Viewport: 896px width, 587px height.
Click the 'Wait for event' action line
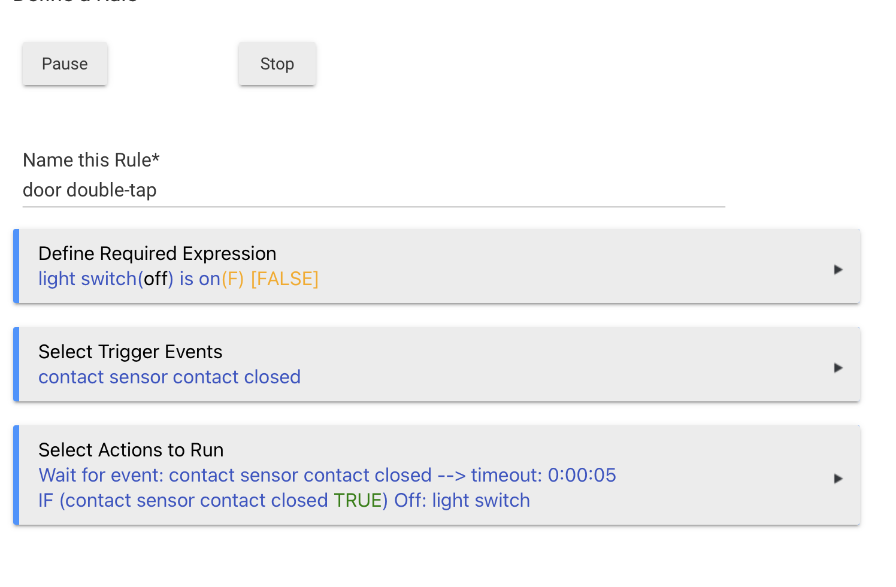click(x=327, y=475)
